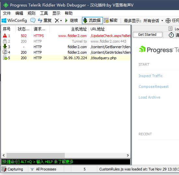The image size is (179, 175).
Task: Switch to the Get Started tab
Action: point(147,34)
